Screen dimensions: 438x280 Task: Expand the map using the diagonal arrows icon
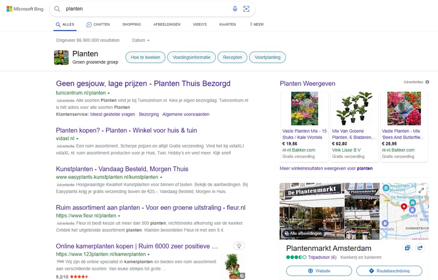point(421,189)
